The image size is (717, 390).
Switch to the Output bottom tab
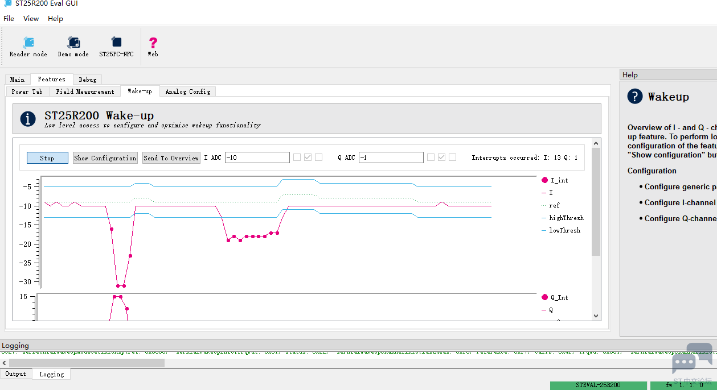click(x=16, y=374)
